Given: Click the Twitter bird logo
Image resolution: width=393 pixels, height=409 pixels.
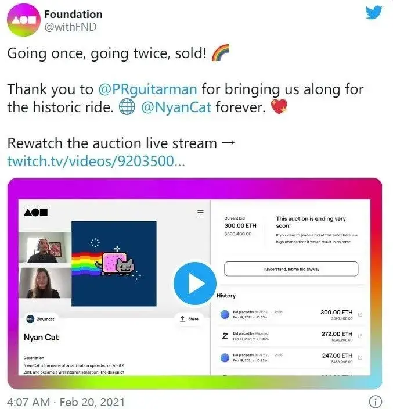Looking at the screenshot, I should (x=374, y=12).
